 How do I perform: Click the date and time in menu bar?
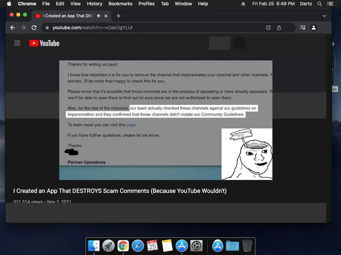tap(273, 4)
